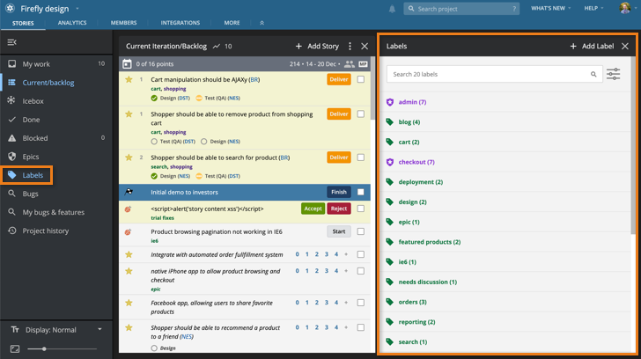
Task: Open the MEMBERS tab
Action: click(123, 23)
